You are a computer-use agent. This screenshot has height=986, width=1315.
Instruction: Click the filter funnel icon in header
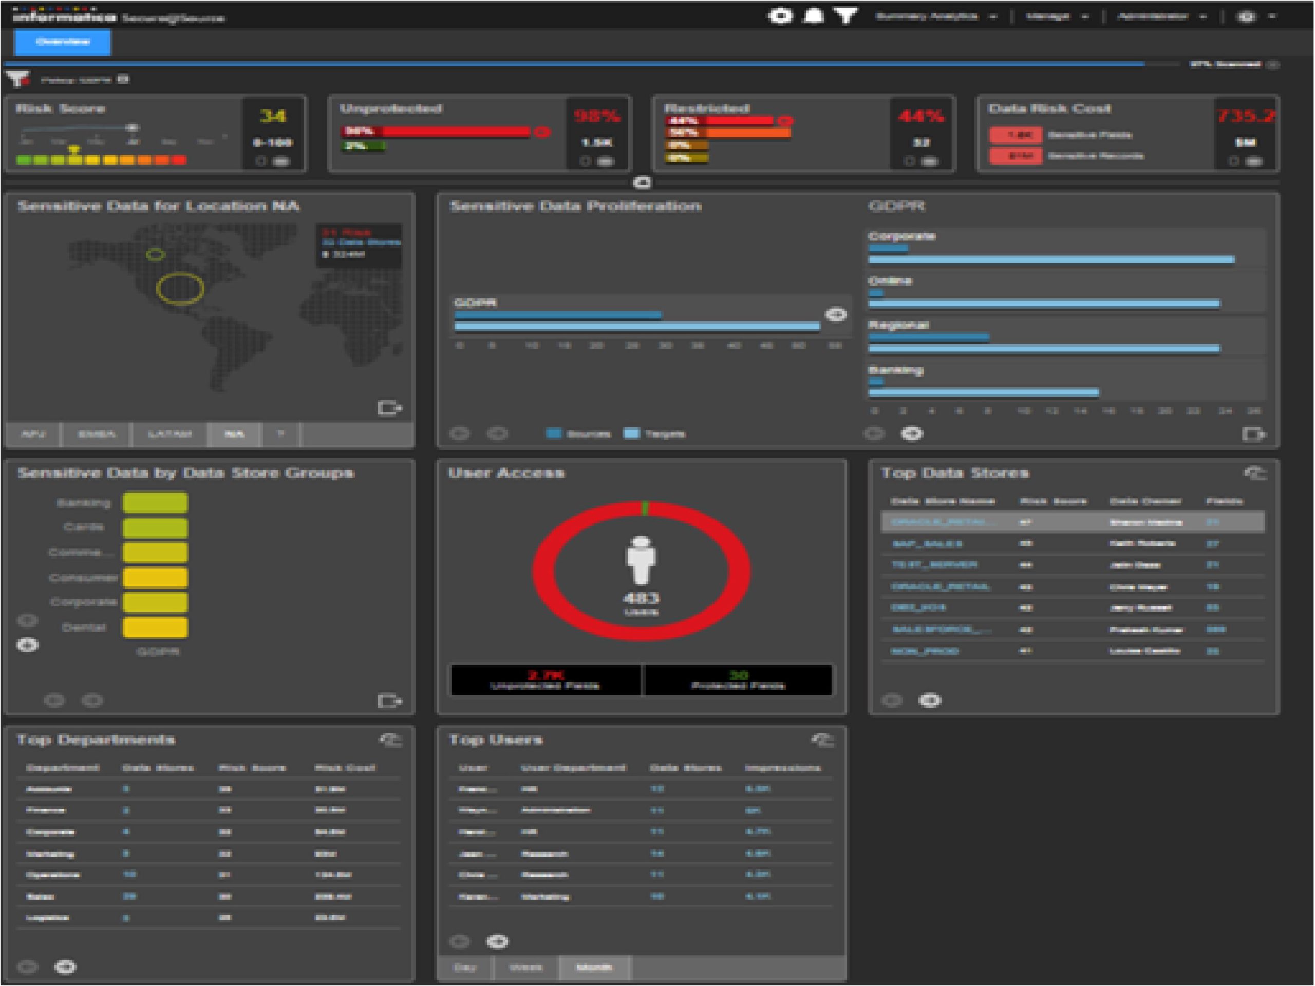click(x=846, y=16)
